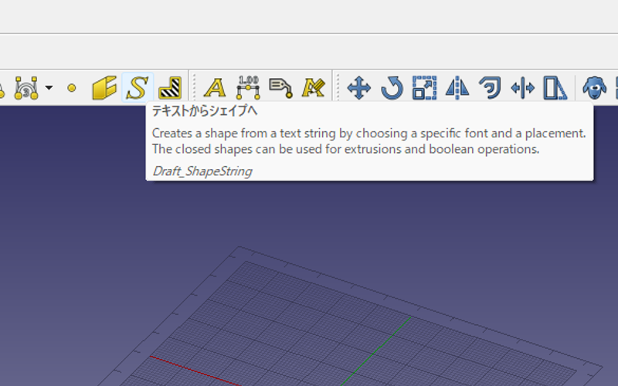The height and width of the screenshot is (386, 618).
Task: Select the Text annotation A tool
Action: 214,88
